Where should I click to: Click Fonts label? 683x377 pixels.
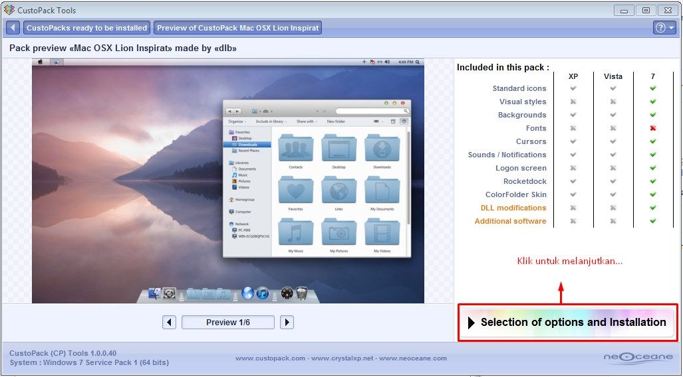tap(536, 128)
